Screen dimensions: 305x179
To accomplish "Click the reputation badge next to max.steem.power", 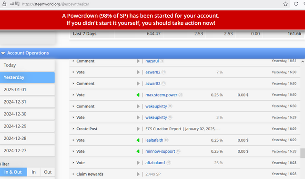I will (181, 95).
